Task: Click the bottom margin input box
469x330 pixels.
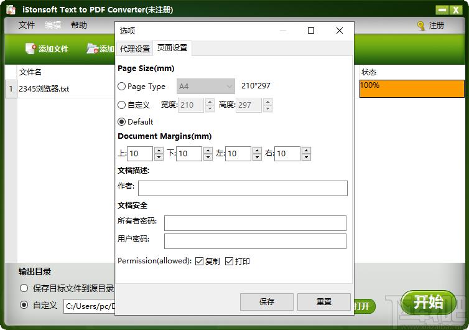Action: pos(189,154)
